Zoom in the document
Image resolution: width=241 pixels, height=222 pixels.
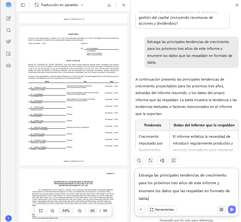click(80, 211)
